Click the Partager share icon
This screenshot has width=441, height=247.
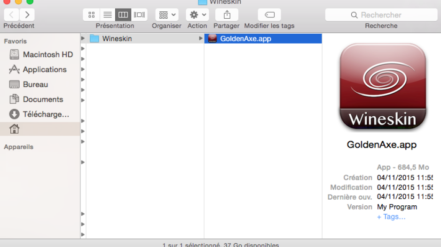point(227,15)
